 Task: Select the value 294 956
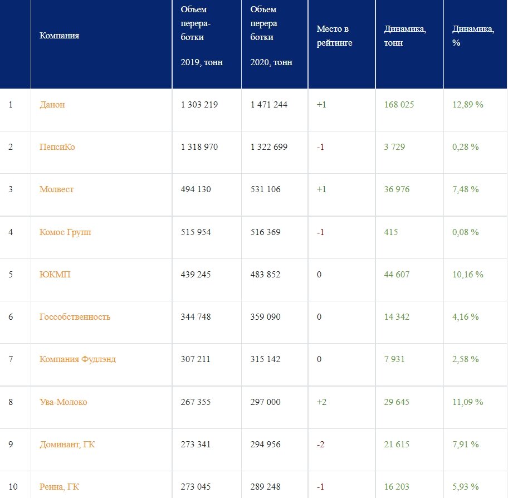(x=266, y=445)
